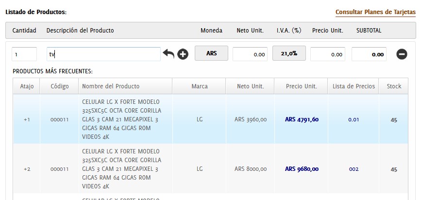Click the ARS 4791,60 unit price
Image resolution: width=422 pixels, height=200 pixels.
pyautogui.click(x=302, y=119)
